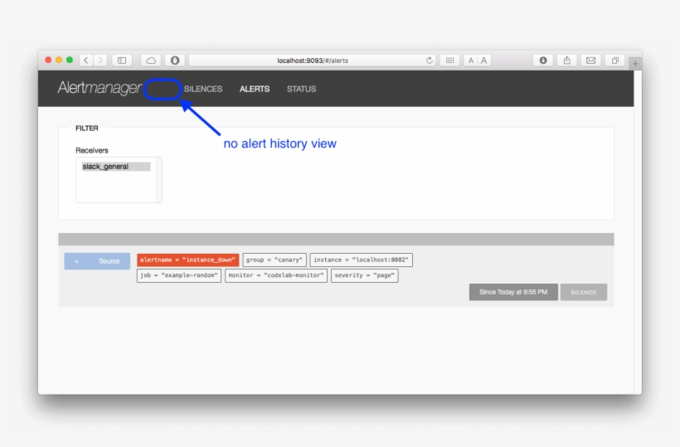Open the Share icon in Safari toolbar
The image size is (680, 447).
(567, 61)
